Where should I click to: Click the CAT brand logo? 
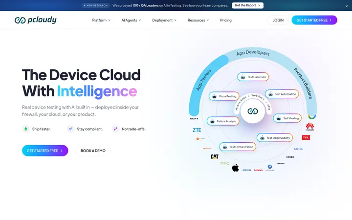click(215, 156)
